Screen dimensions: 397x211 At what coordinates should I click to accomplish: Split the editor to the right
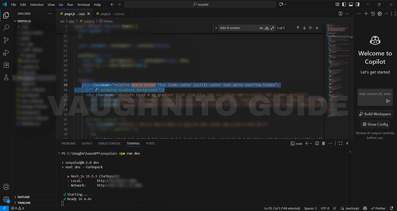click(x=341, y=14)
